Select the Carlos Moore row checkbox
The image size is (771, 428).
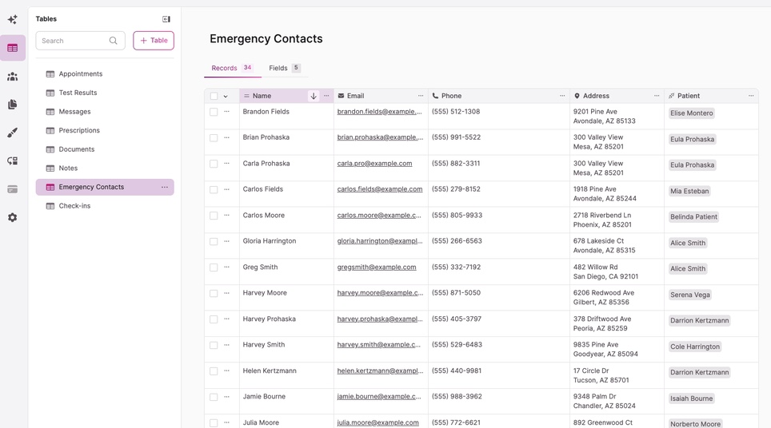pyautogui.click(x=214, y=216)
